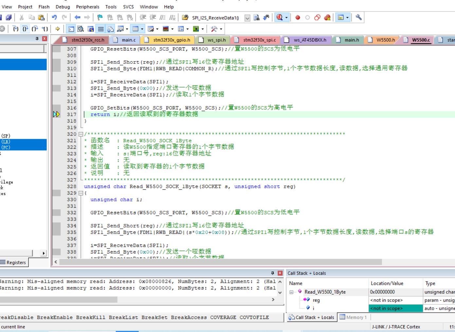Toggle the Registers window button
The height and width of the screenshot is (332, 455).
[101, 29]
